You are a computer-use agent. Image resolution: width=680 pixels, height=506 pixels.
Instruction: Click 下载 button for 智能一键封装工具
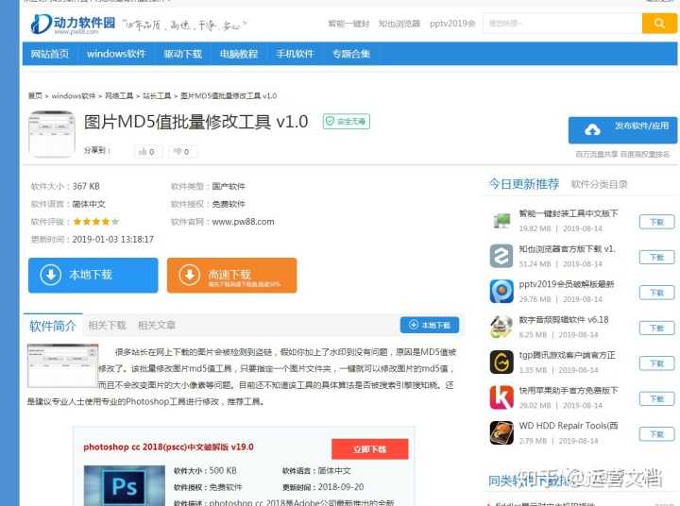point(657,222)
